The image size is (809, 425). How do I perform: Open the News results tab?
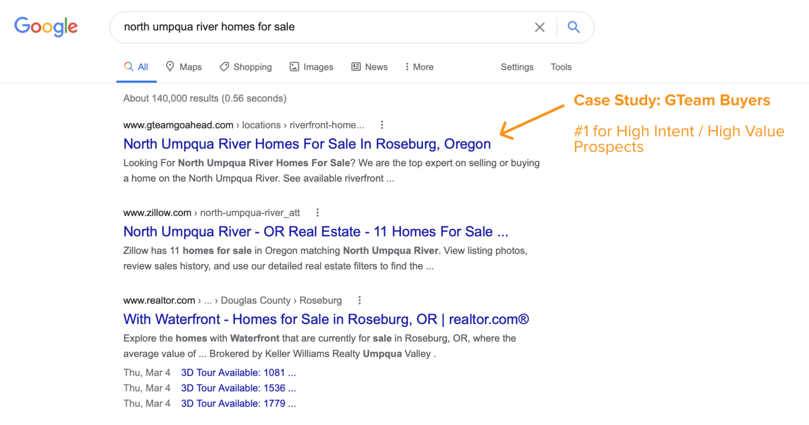(x=370, y=67)
